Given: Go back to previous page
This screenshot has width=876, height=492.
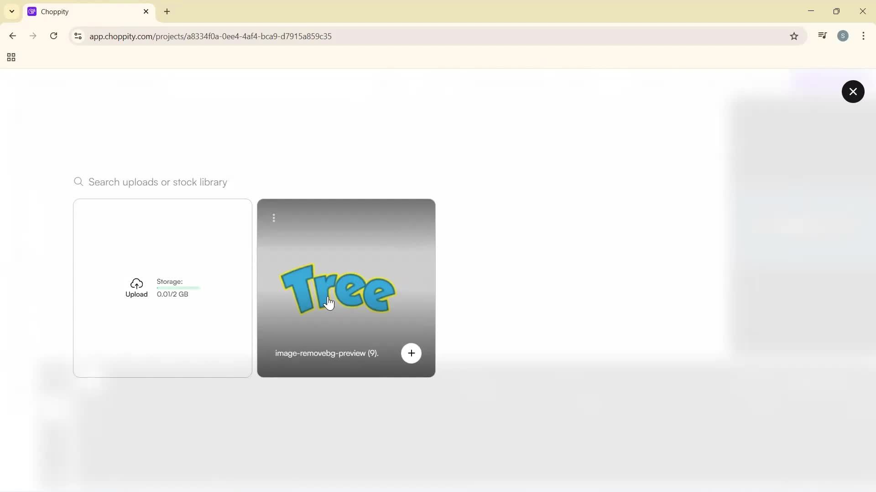Looking at the screenshot, I should tap(12, 36).
